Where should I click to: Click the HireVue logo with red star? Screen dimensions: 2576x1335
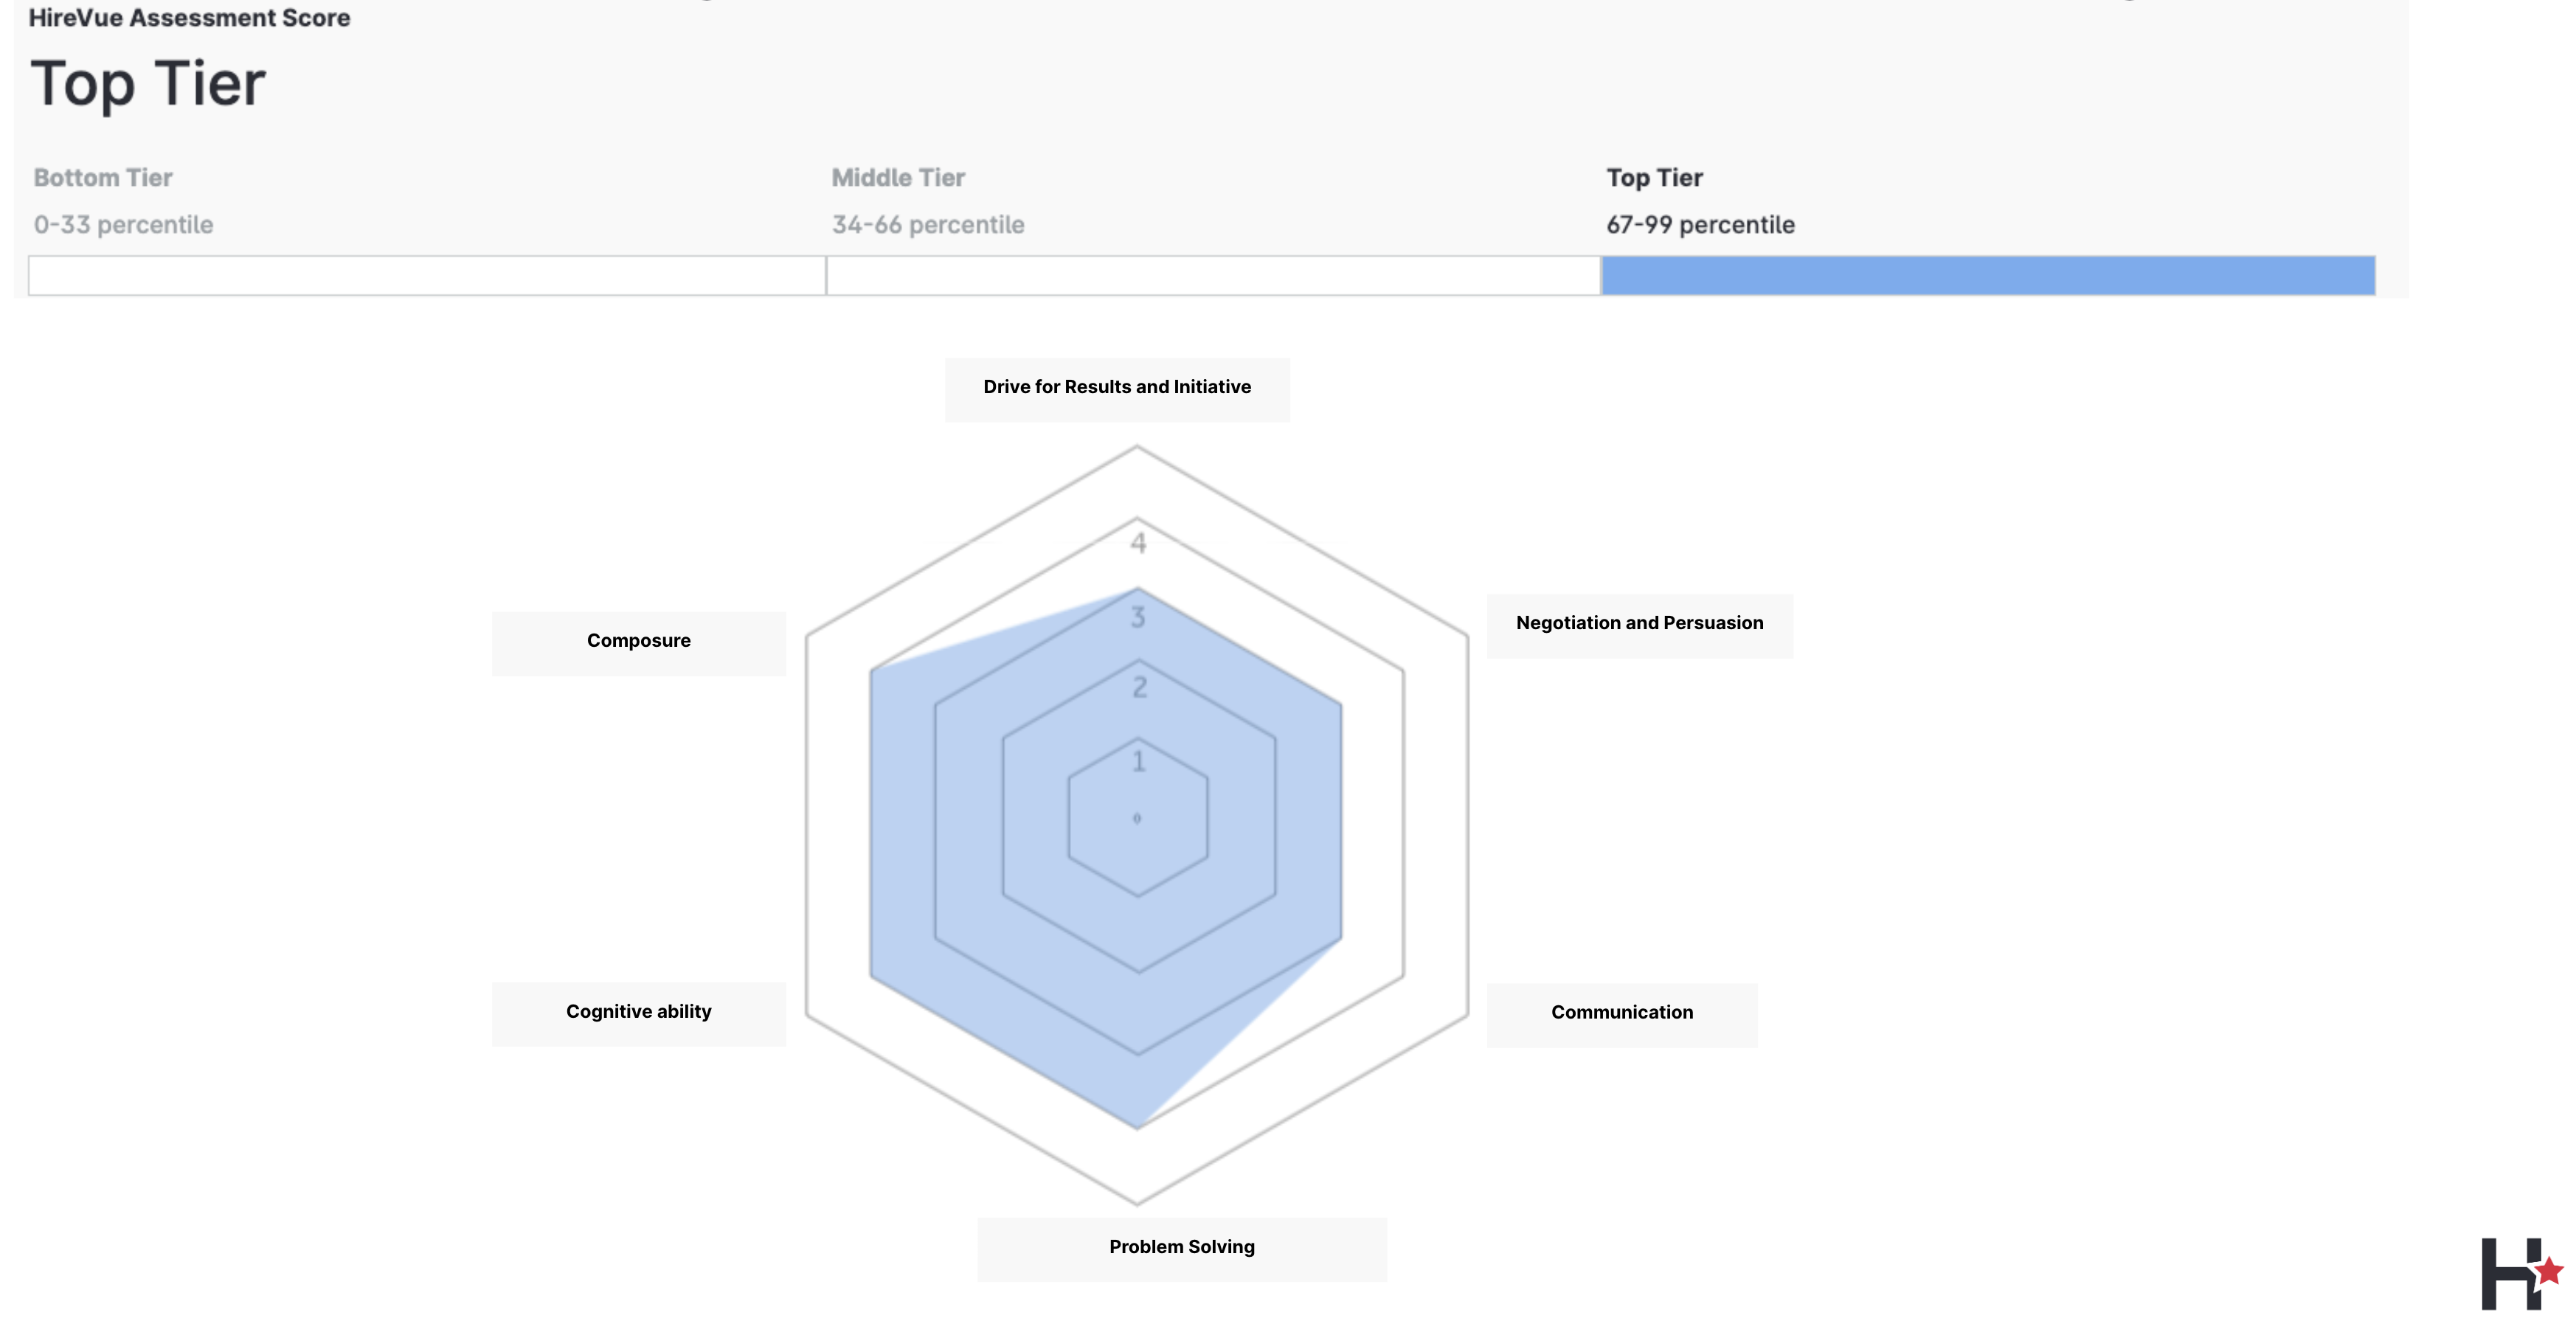coord(2519,1273)
